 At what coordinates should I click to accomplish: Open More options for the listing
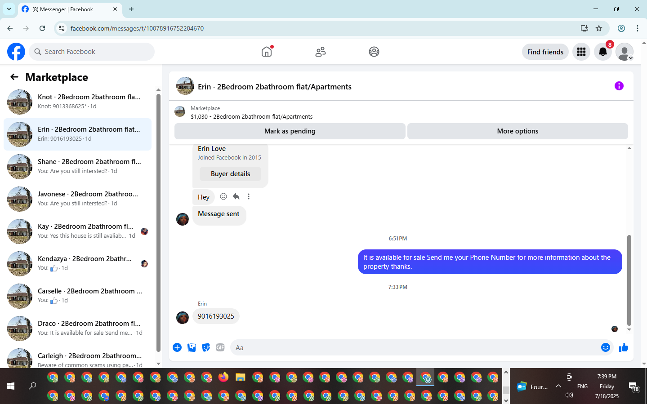click(518, 131)
